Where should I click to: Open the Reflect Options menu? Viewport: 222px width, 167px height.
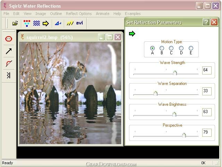point(79,14)
